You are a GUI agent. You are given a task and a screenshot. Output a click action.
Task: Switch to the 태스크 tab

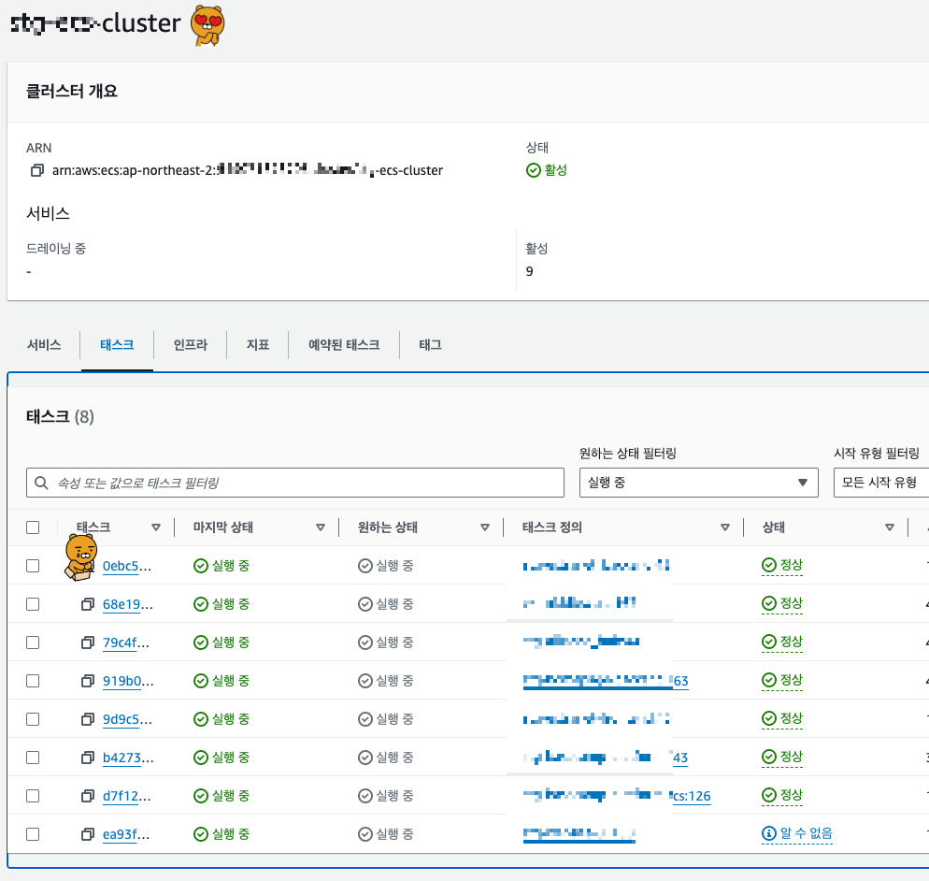[x=117, y=345]
